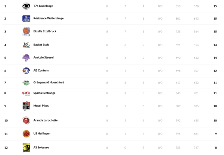Click the 15 points value for T71 Dudelange
Viewport: 224px width, 155px height.
(x=215, y=6)
